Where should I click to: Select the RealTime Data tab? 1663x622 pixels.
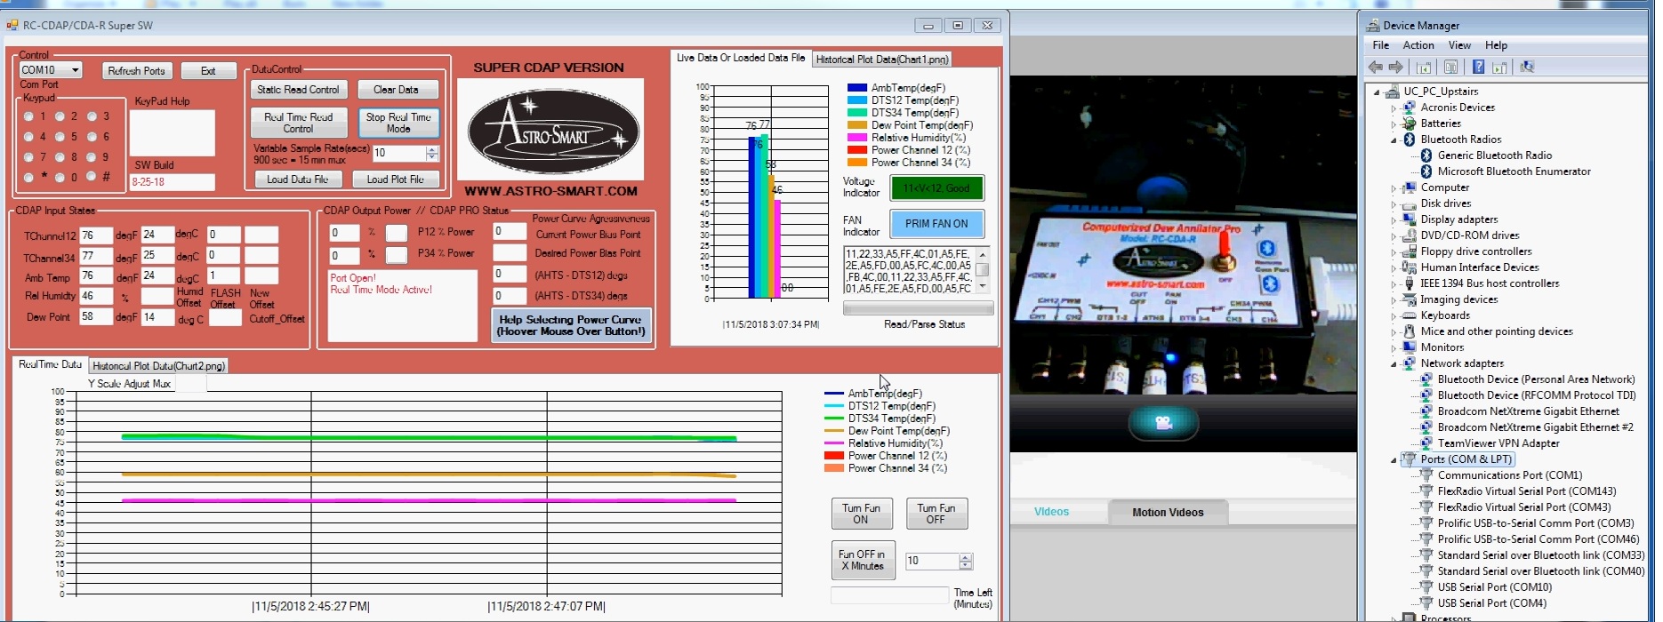pyautogui.click(x=50, y=364)
